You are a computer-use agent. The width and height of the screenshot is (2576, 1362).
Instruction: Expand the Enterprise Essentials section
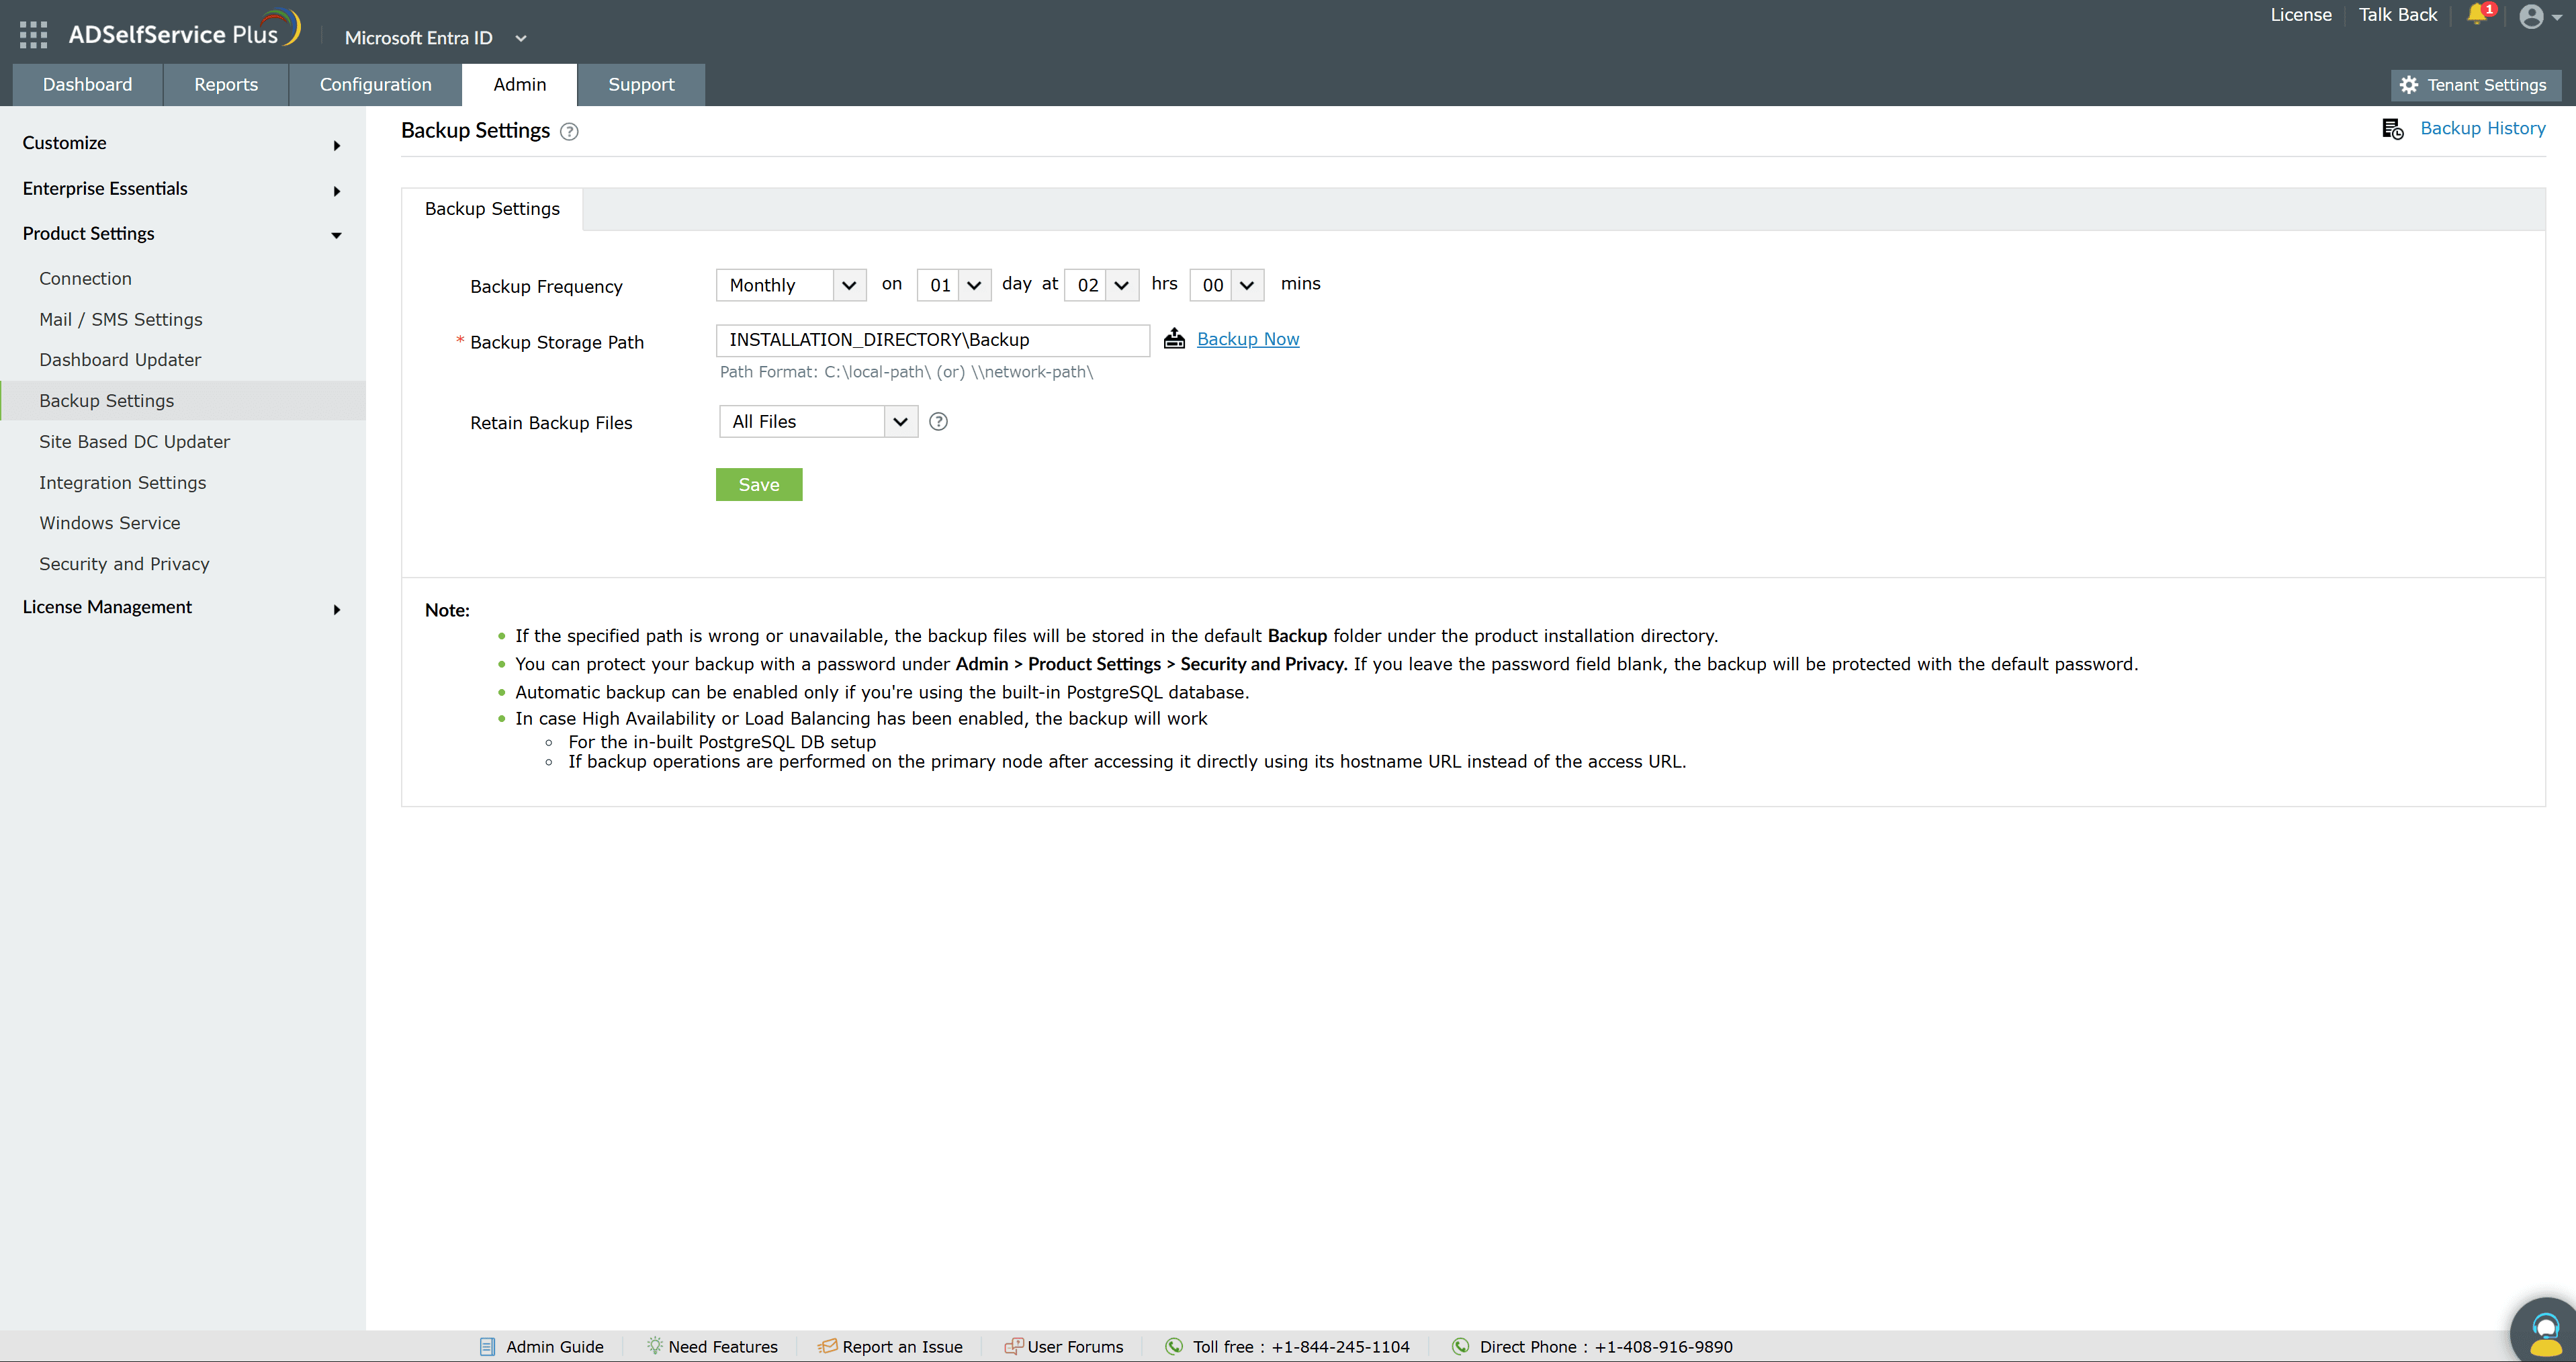182,189
